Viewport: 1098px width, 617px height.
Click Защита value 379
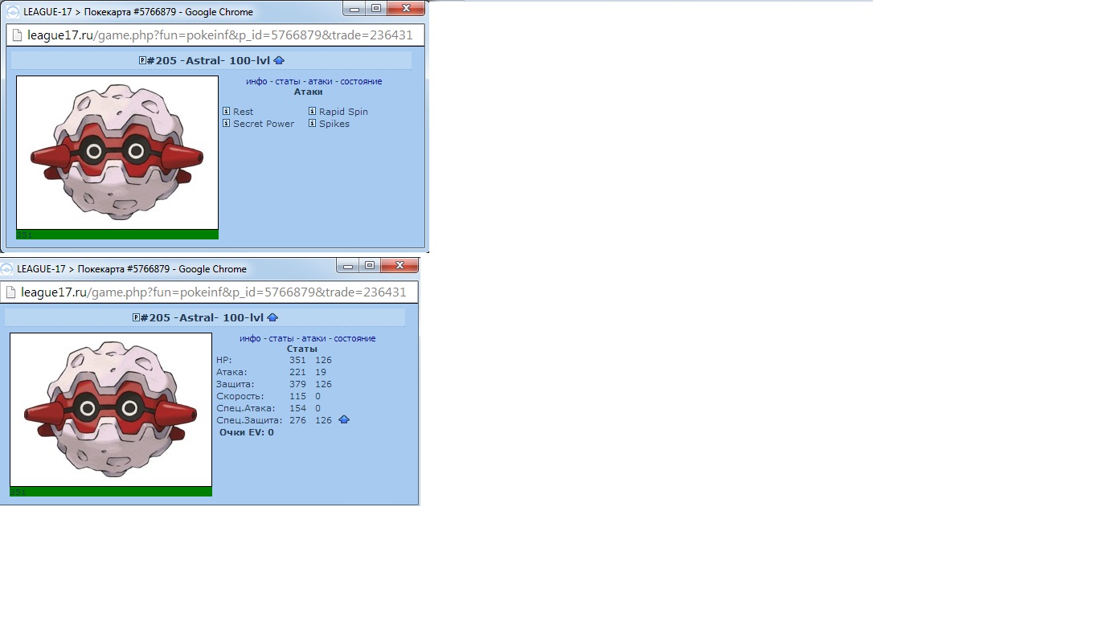(297, 384)
